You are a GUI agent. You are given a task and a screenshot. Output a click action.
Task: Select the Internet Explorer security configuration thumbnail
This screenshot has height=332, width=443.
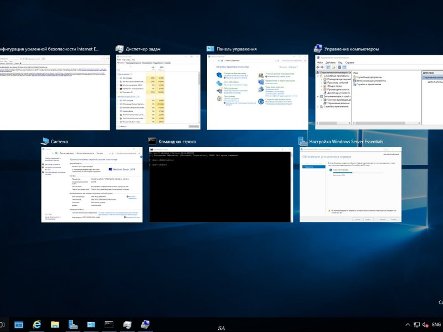[55, 92]
